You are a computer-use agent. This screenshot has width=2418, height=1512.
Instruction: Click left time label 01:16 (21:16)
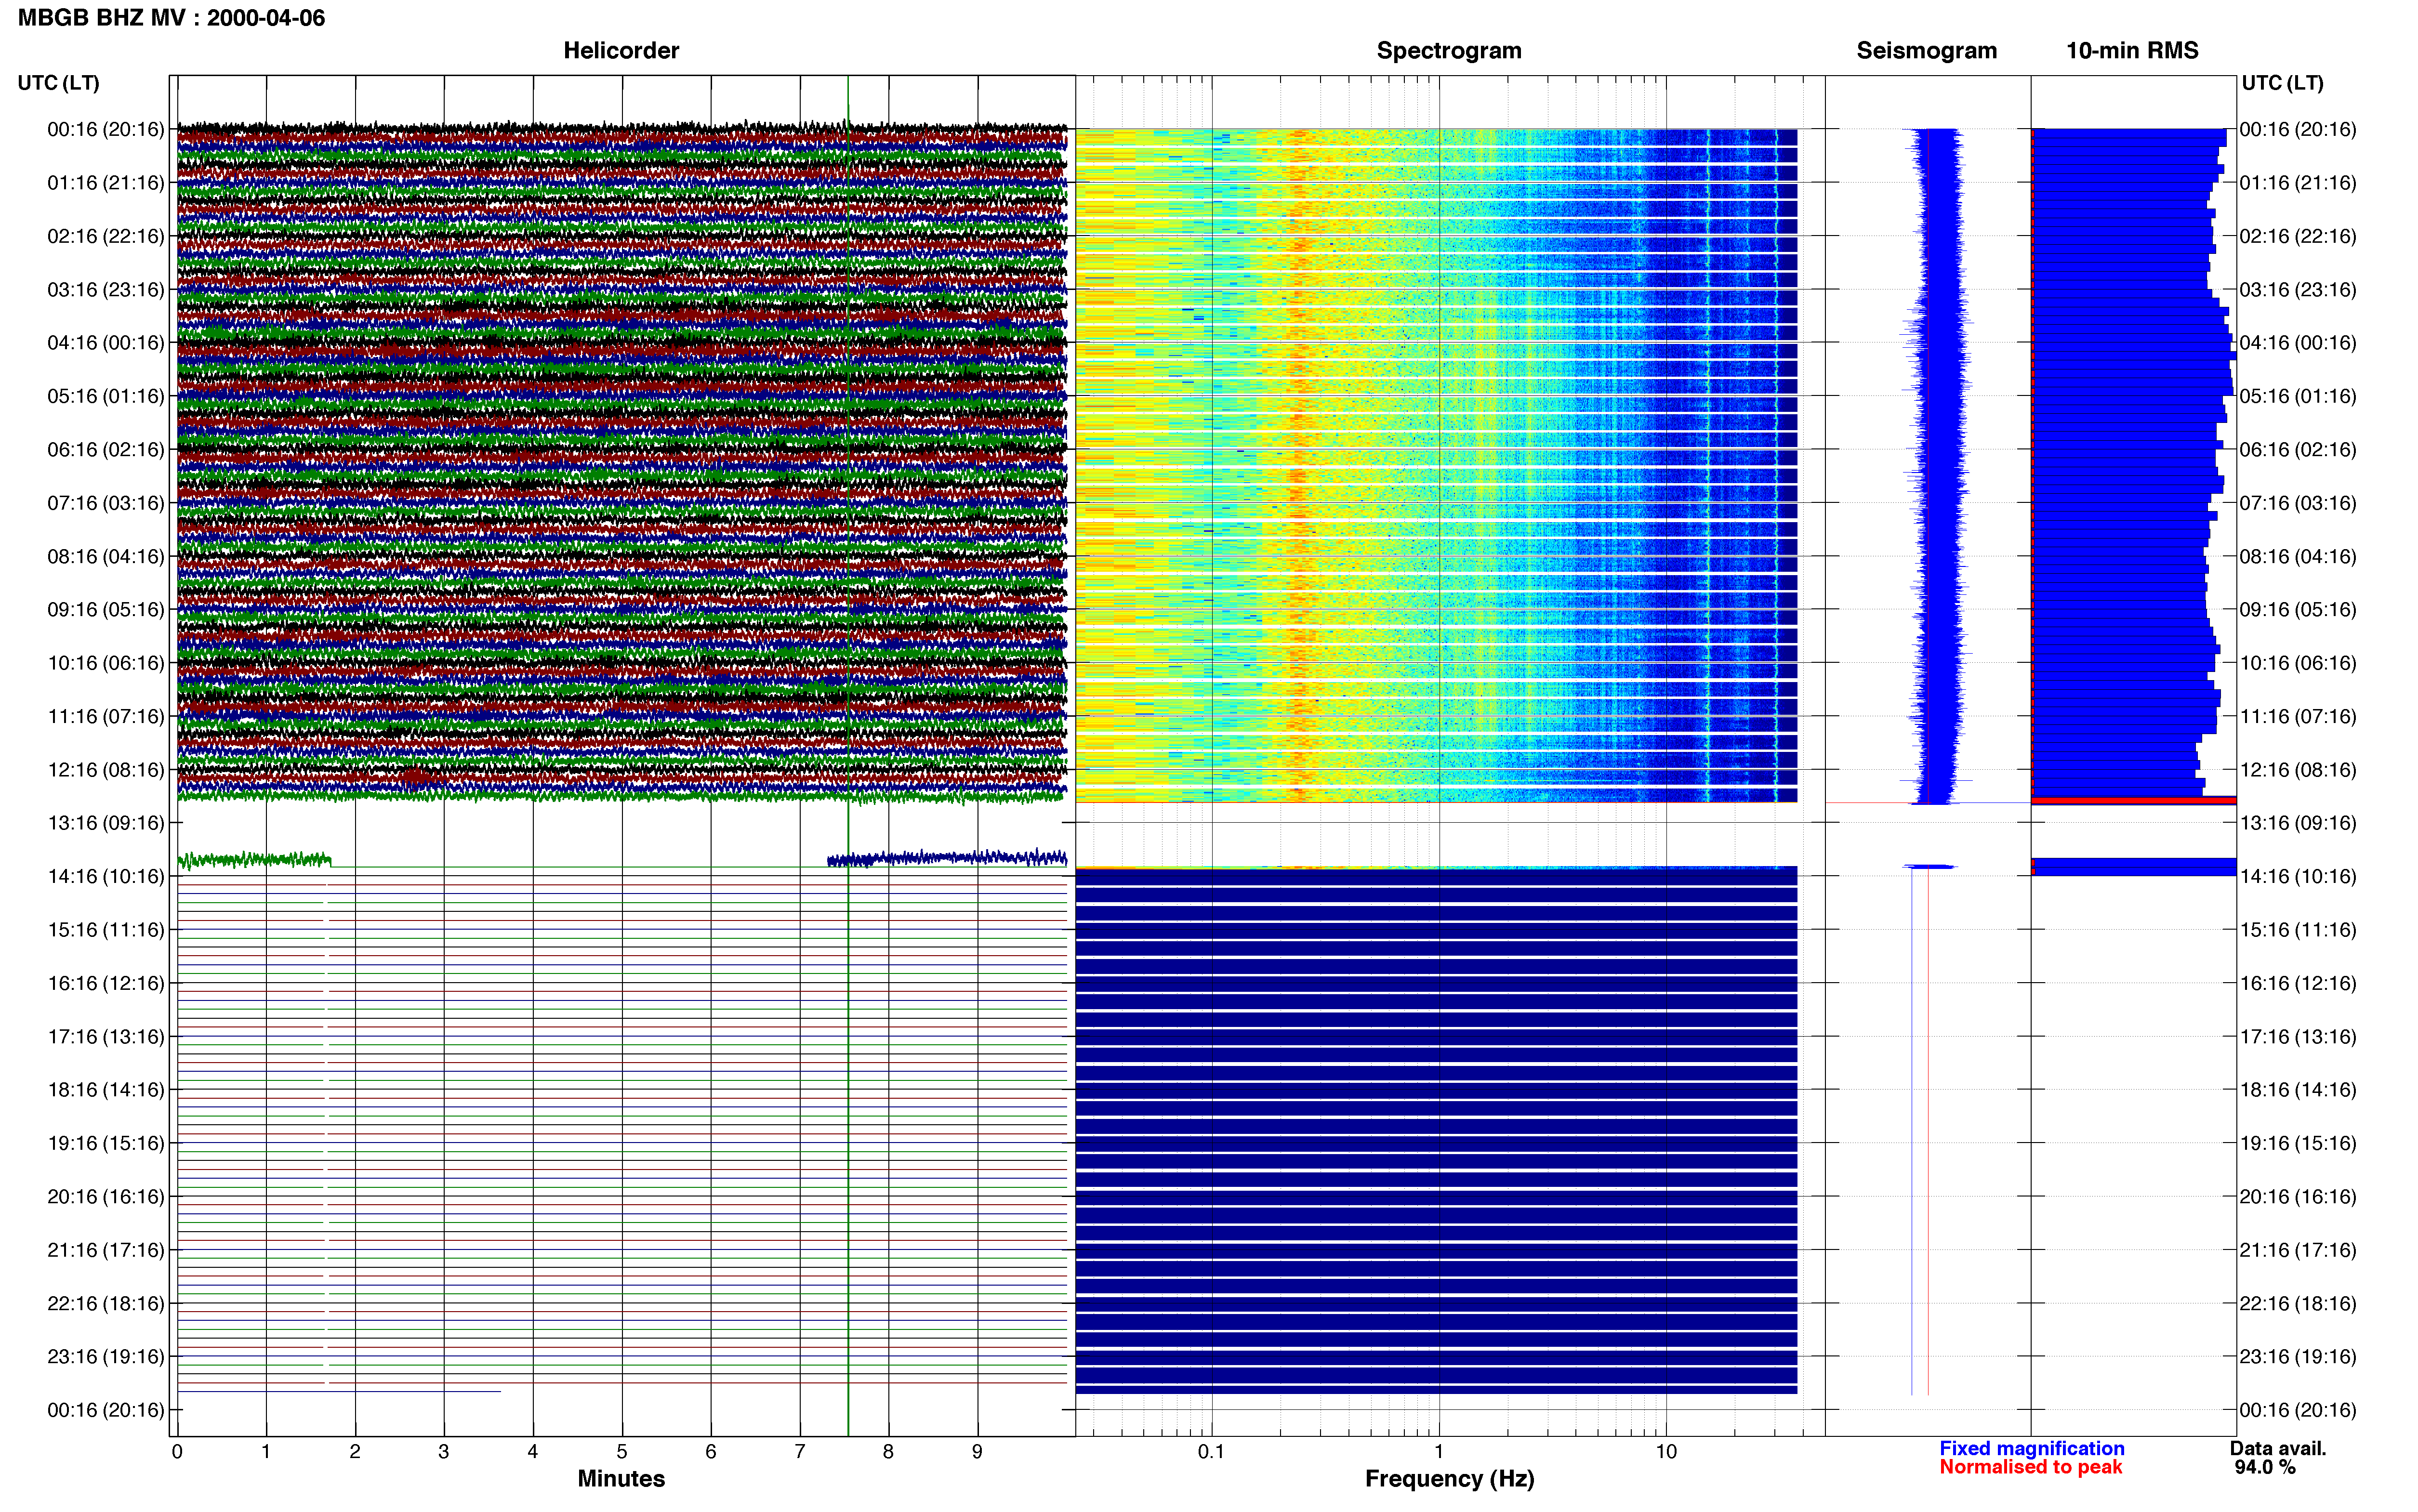click(106, 183)
